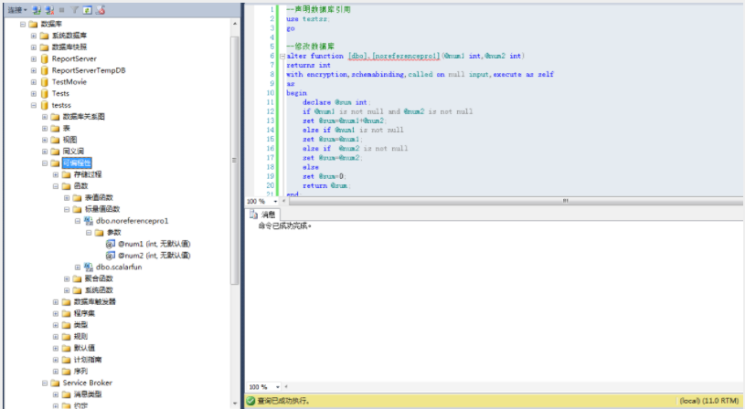Click the 视图 folder icon
745x409 pixels.
(55, 140)
